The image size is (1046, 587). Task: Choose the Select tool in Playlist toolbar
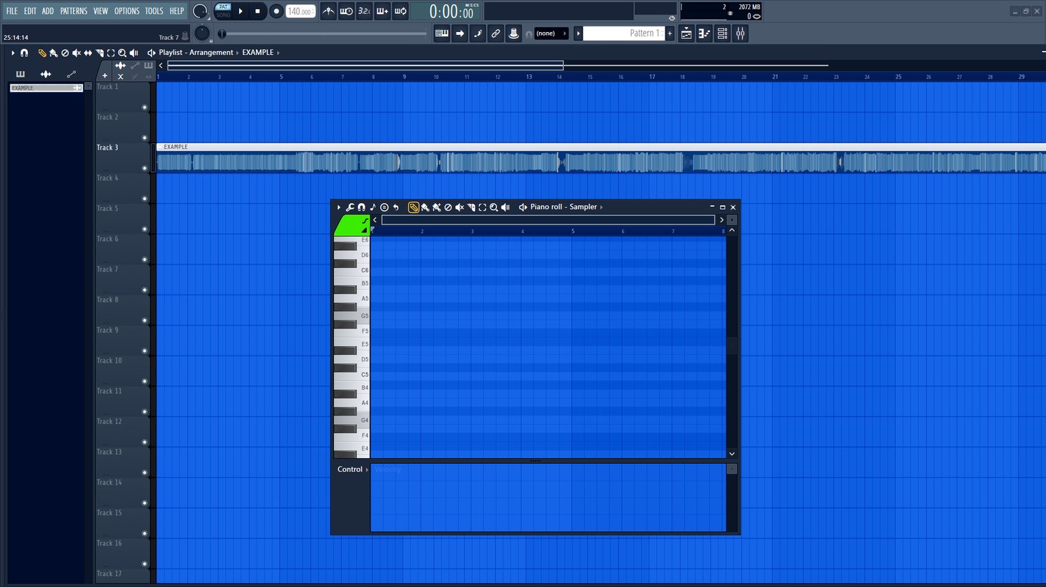pyautogui.click(x=111, y=53)
